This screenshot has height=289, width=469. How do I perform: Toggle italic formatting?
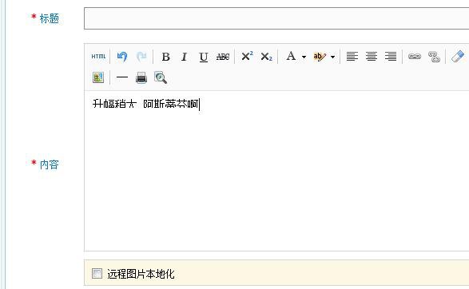click(185, 56)
